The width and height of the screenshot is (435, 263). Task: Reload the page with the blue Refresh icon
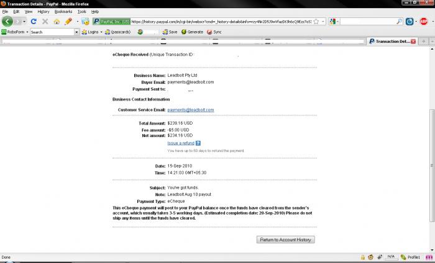pos(34,21)
